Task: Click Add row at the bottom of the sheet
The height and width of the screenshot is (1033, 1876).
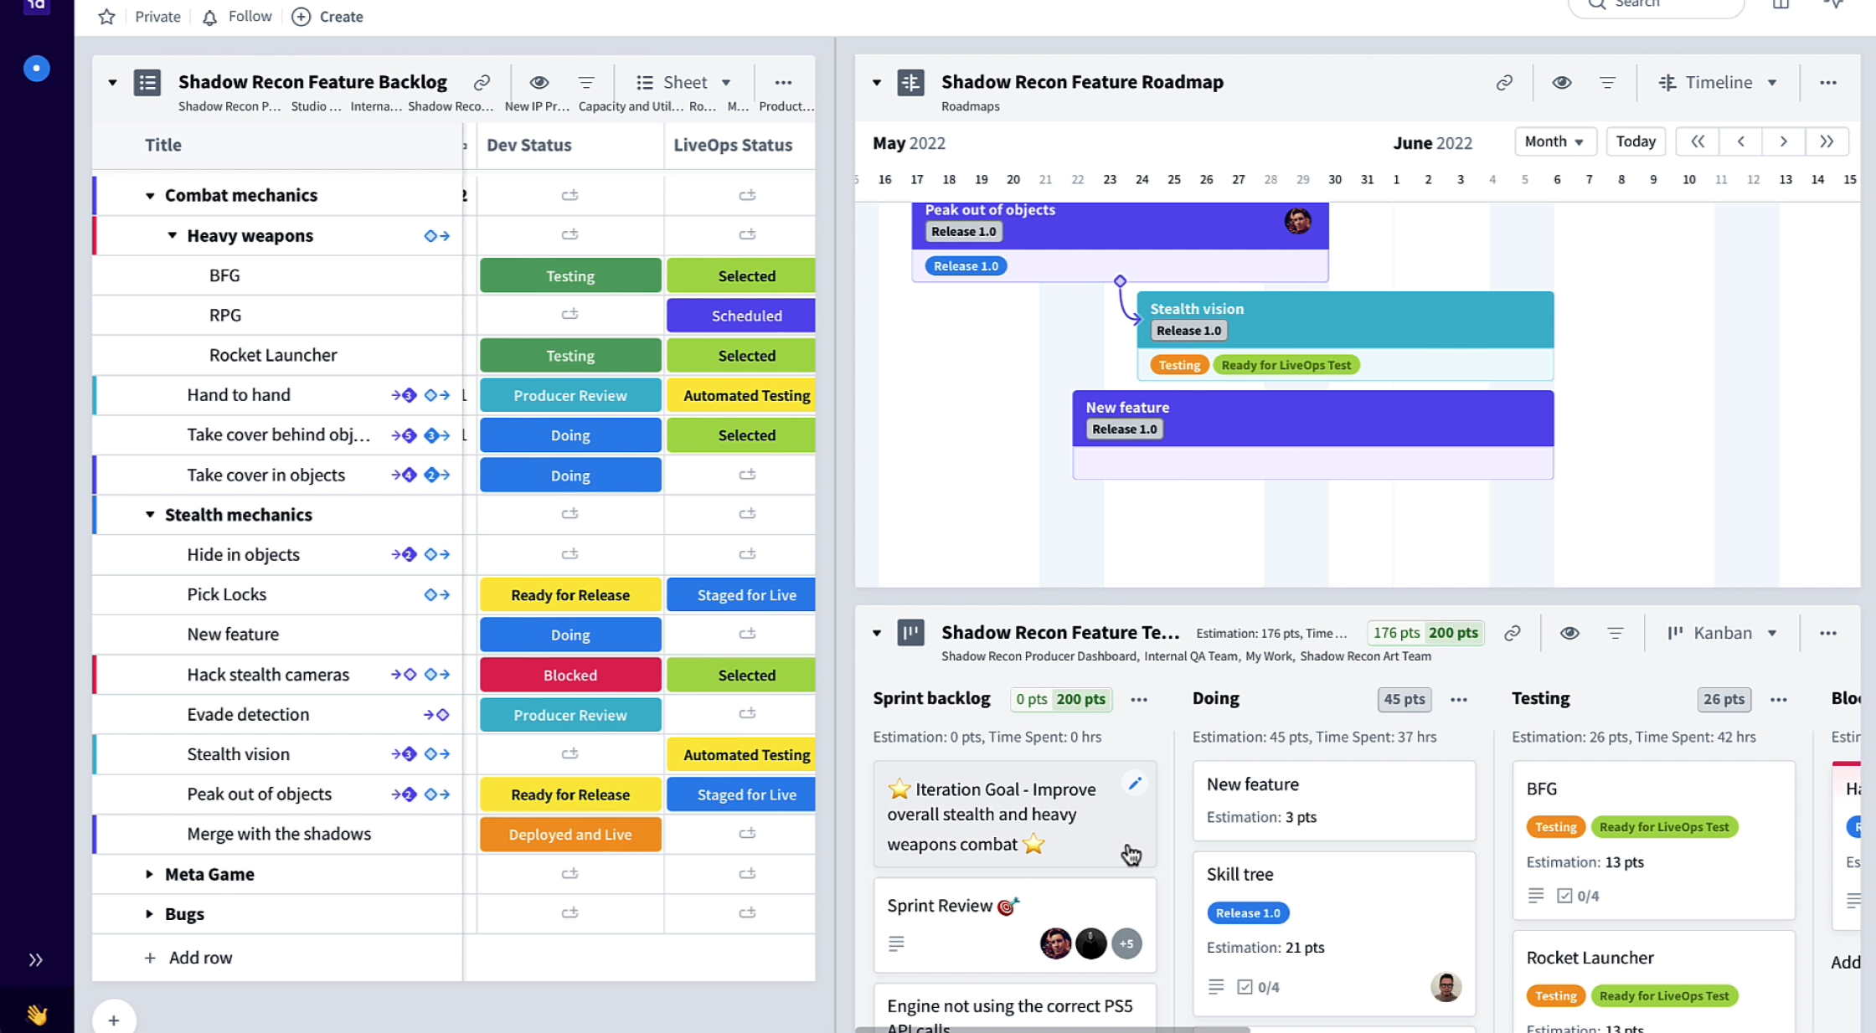Action: click(x=188, y=957)
